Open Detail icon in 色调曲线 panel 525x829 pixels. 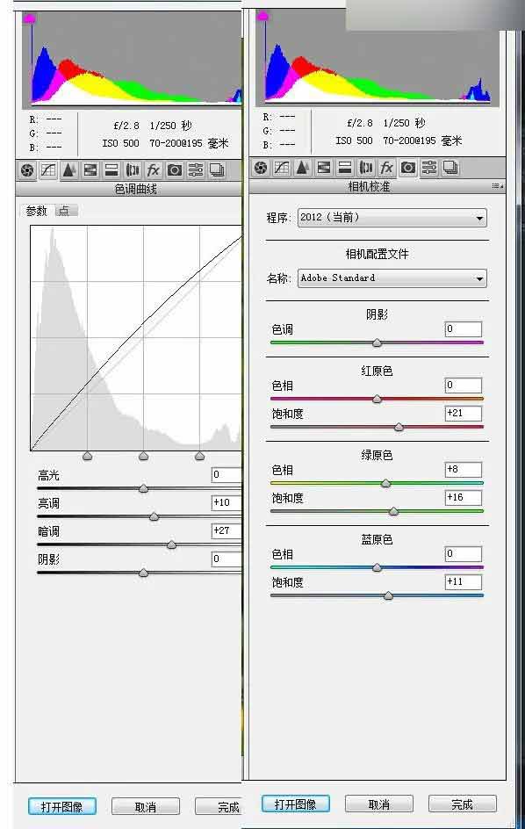click(x=69, y=169)
